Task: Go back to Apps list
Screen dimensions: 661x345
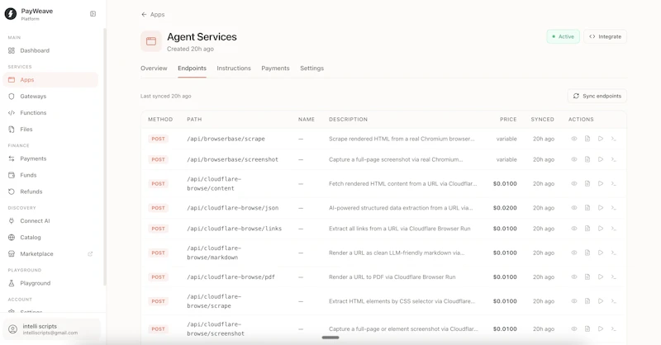Action: pos(153,14)
